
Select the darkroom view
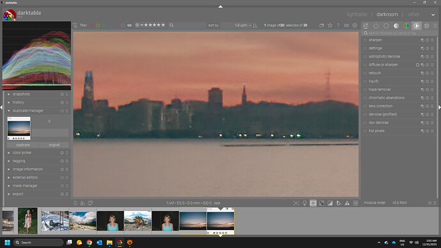[387, 14]
